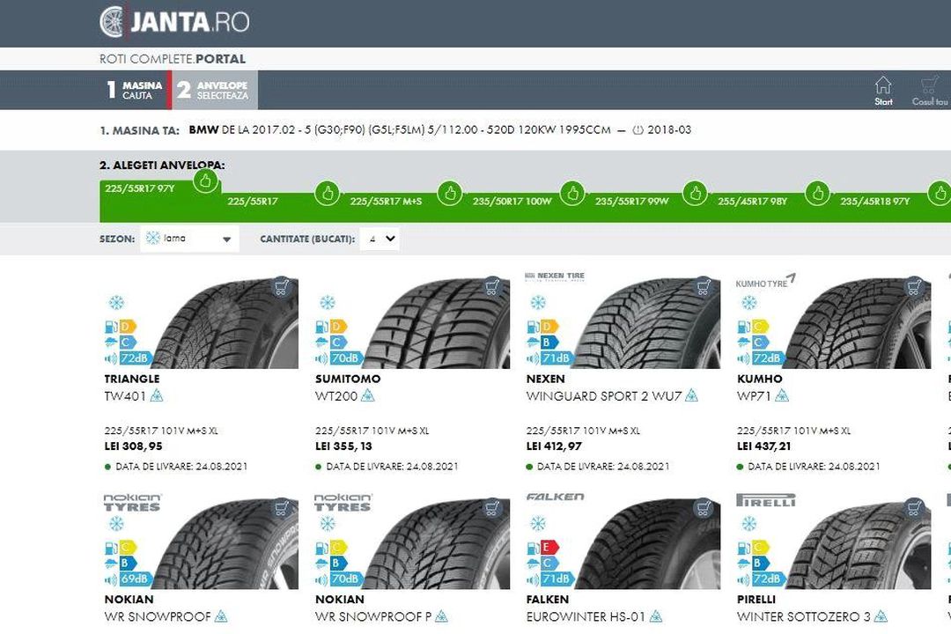Image resolution: width=951 pixels, height=634 pixels.
Task: Go to step 1 Masina Cauta
Action: [134, 90]
